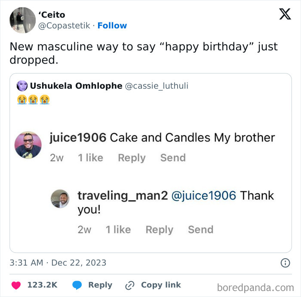This screenshot has height=297, width=301.
Task: View the 1 like on juice1906's comment
Action: pyautogui.click(x=90, y=158)
